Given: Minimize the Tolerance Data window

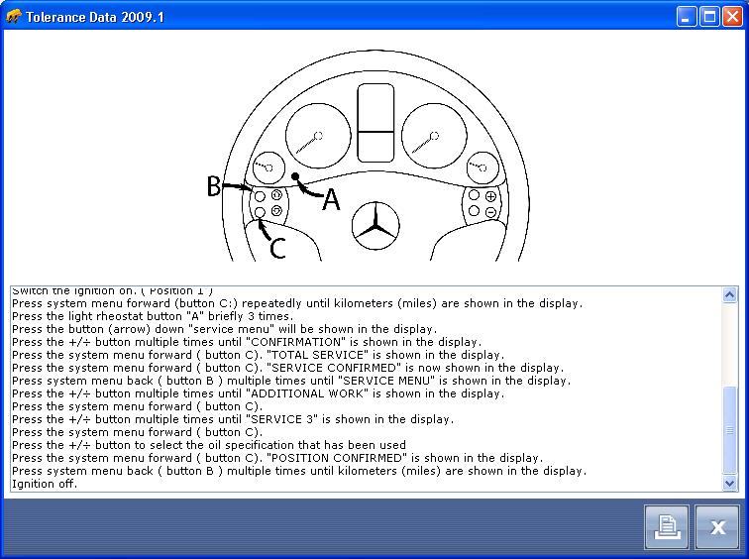Looking at the screenshot, I should [x=687, y=17].
